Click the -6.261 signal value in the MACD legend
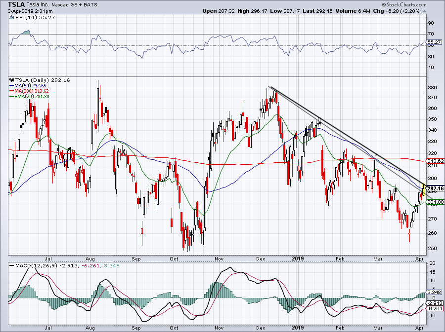445x332 pixels. tap(89, 266)
